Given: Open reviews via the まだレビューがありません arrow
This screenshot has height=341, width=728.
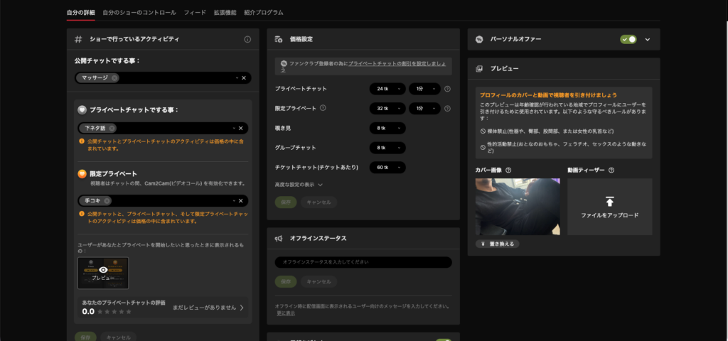Looking at the screenshot, I should [x=241, y=308].
